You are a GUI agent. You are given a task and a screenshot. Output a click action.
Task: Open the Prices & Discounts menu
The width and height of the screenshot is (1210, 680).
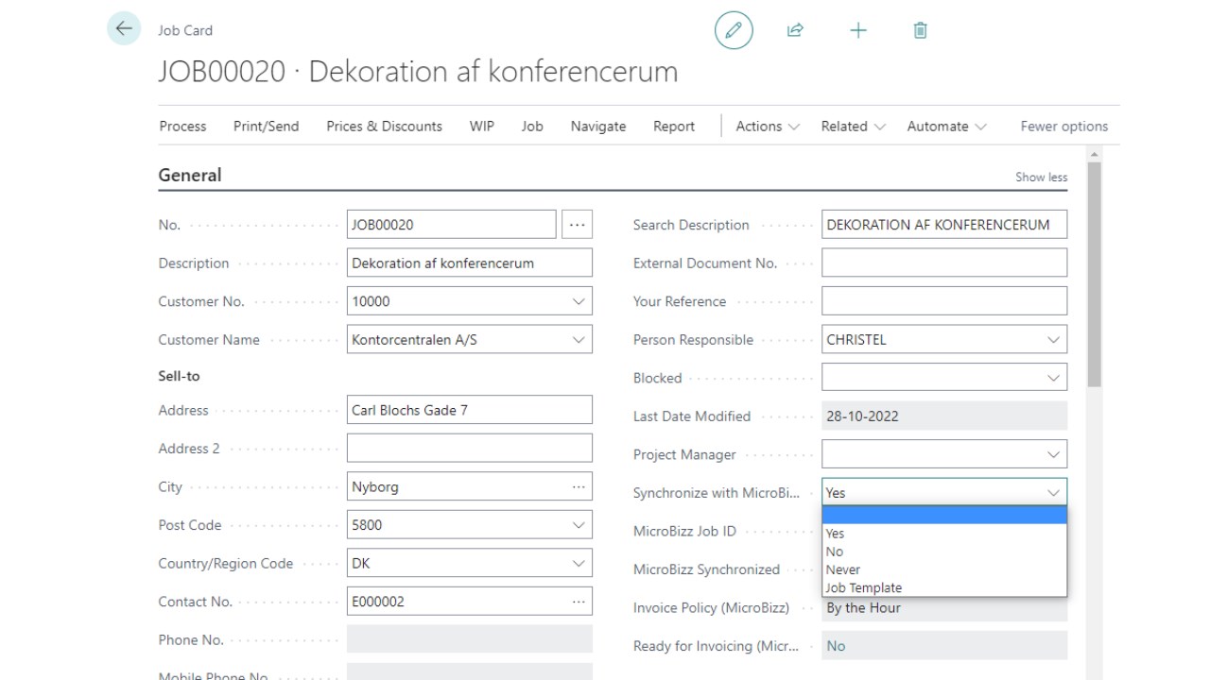(x=384, y=127)
